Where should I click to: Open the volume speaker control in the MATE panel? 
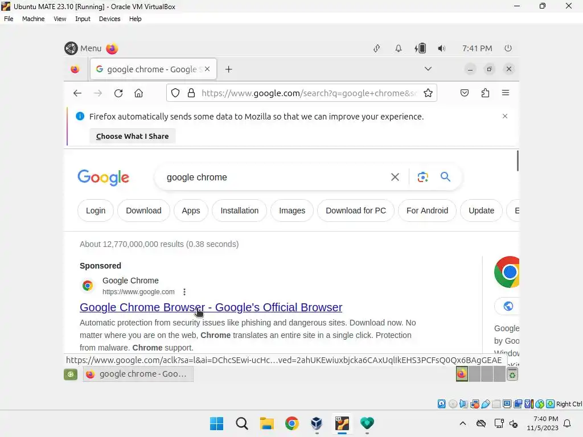tap(441, 48)
